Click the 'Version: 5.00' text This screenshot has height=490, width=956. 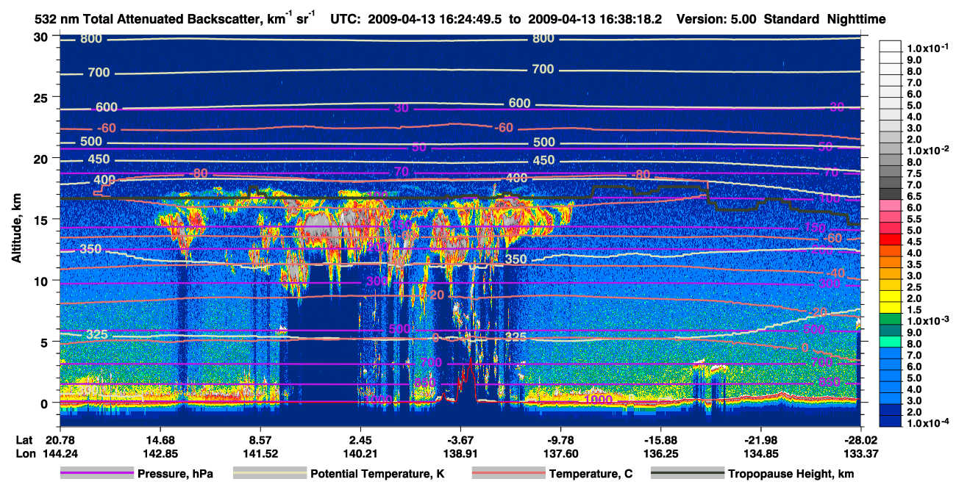pyautogui.click(x=716, y=19)
